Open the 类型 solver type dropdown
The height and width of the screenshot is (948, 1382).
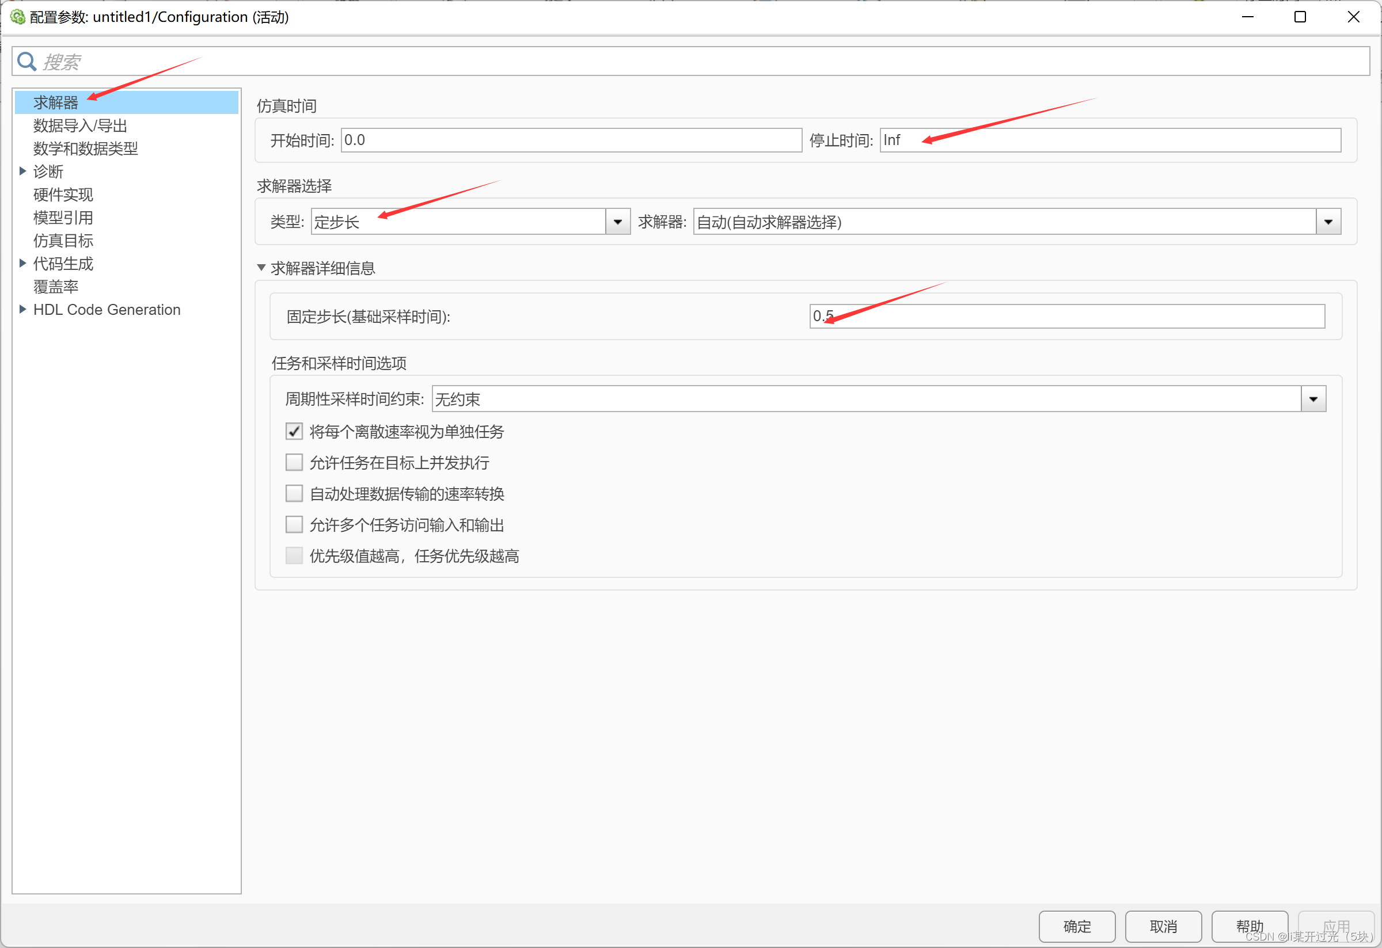coord(617,222)
